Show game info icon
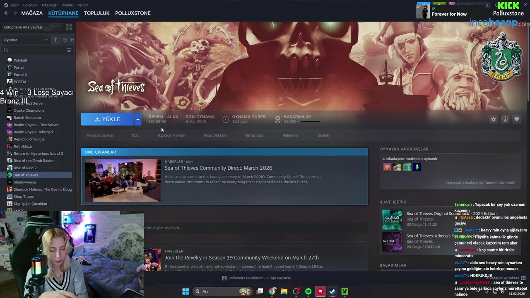Image resolution: width=530 pixels, height=298 pixels. 505,119
